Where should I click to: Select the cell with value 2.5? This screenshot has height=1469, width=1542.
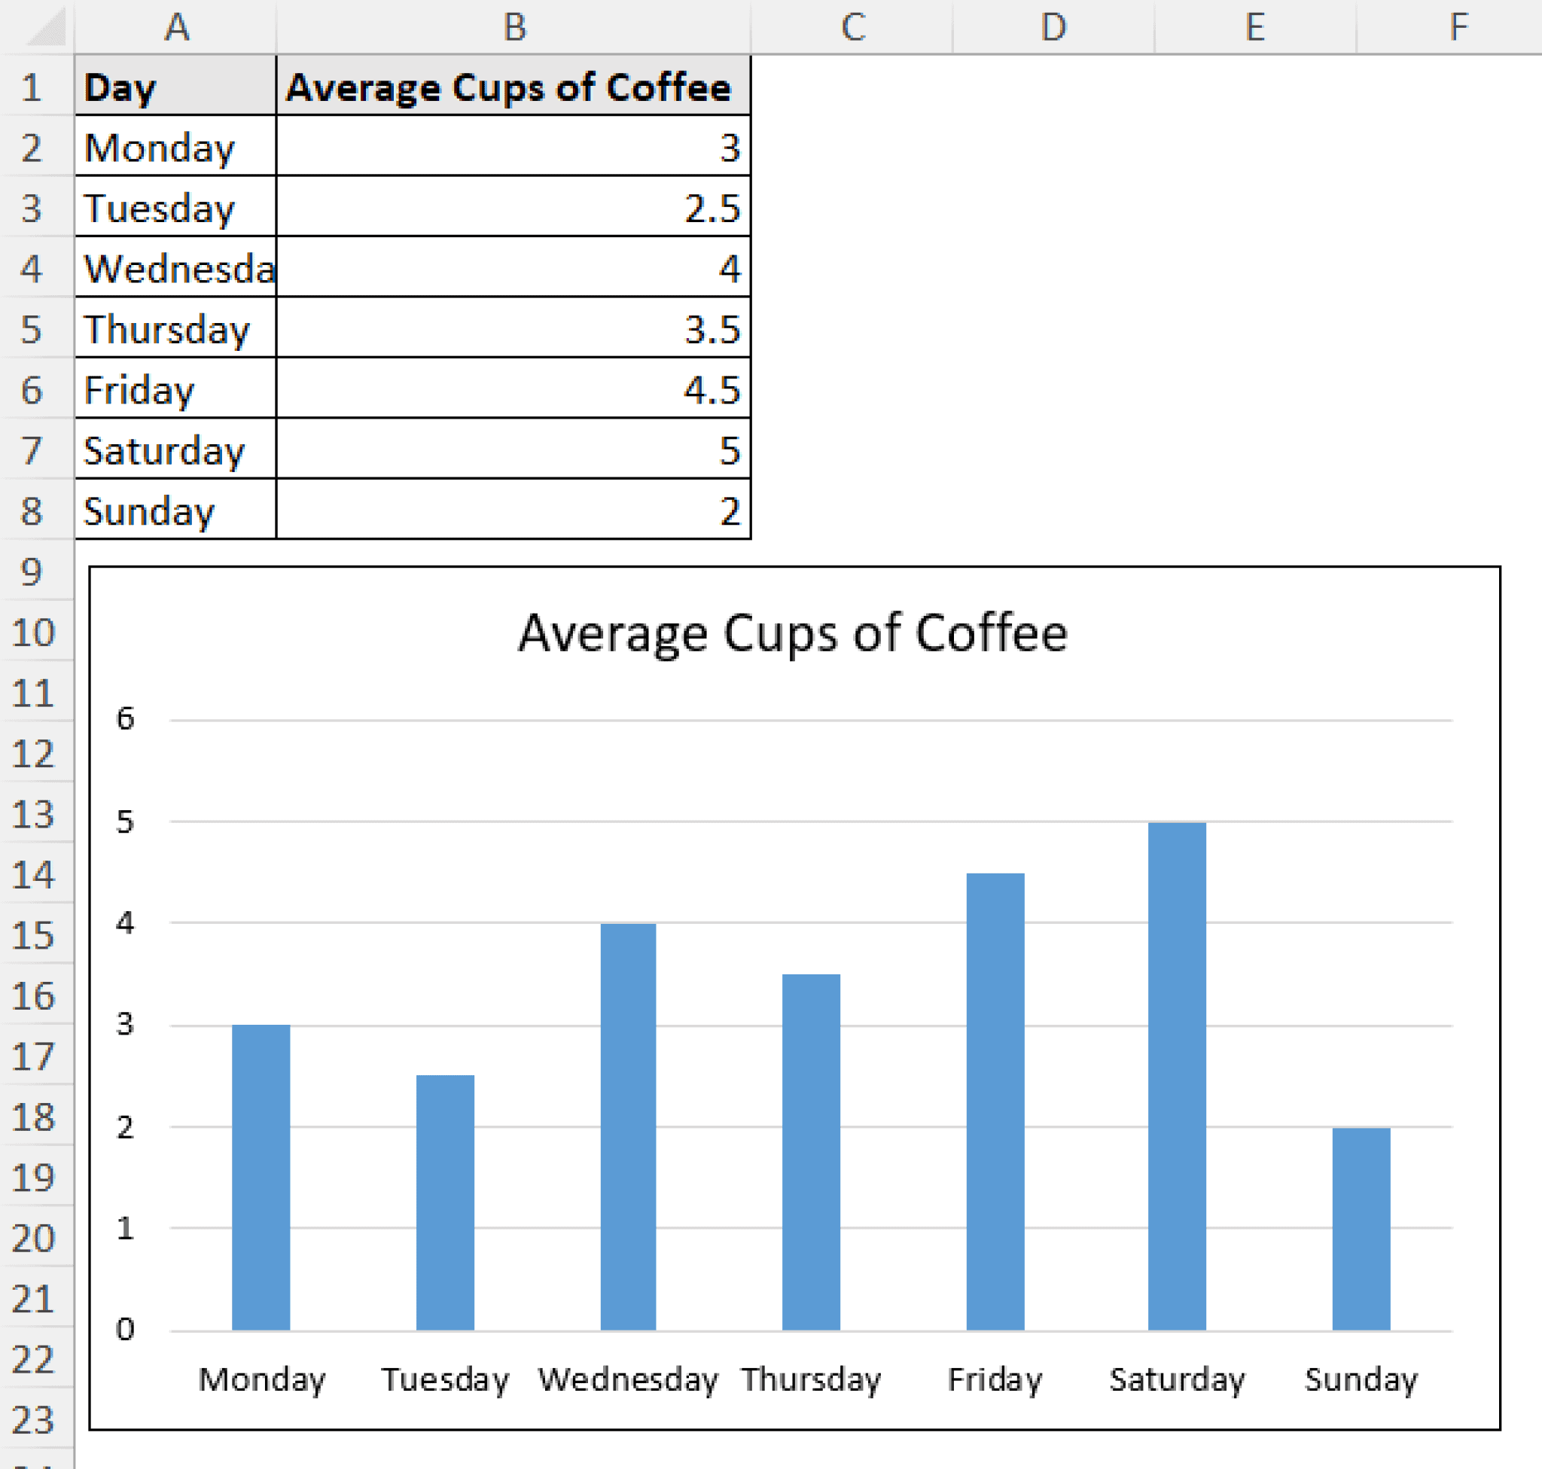click(513, 209)
